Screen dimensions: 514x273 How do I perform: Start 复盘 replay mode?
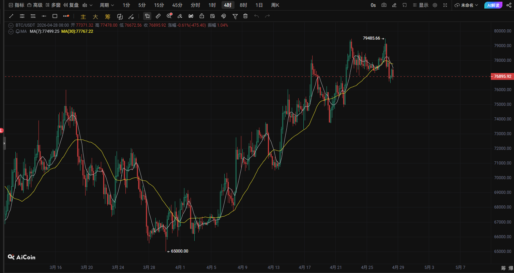tap(71, 5)
